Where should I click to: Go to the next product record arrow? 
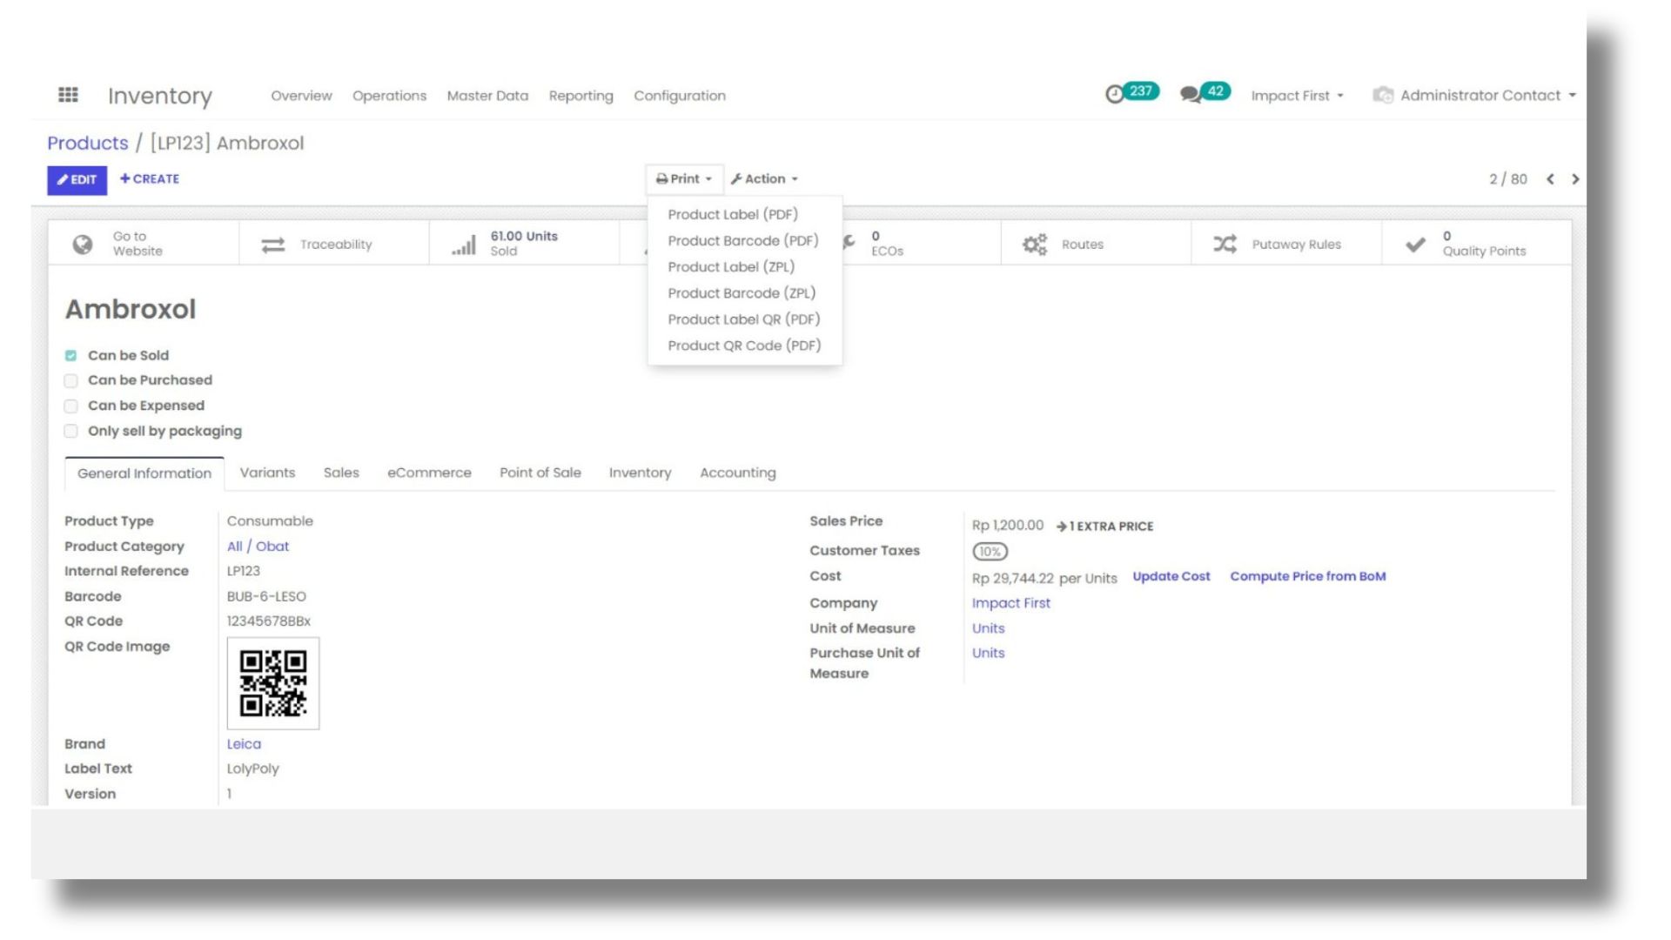point(1575,179)
